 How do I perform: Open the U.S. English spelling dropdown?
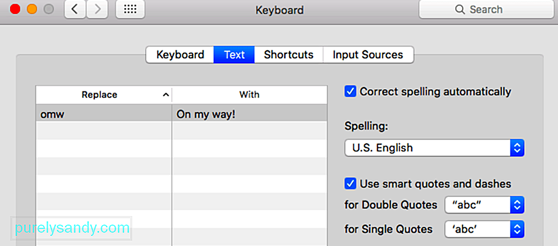(434, 148)
